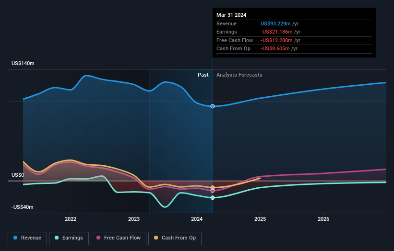Image resolution: width=394 pixels, height=251 pixels.
Task: Click the pink Free Cash Flow legend dot
Action: [98, 238]
